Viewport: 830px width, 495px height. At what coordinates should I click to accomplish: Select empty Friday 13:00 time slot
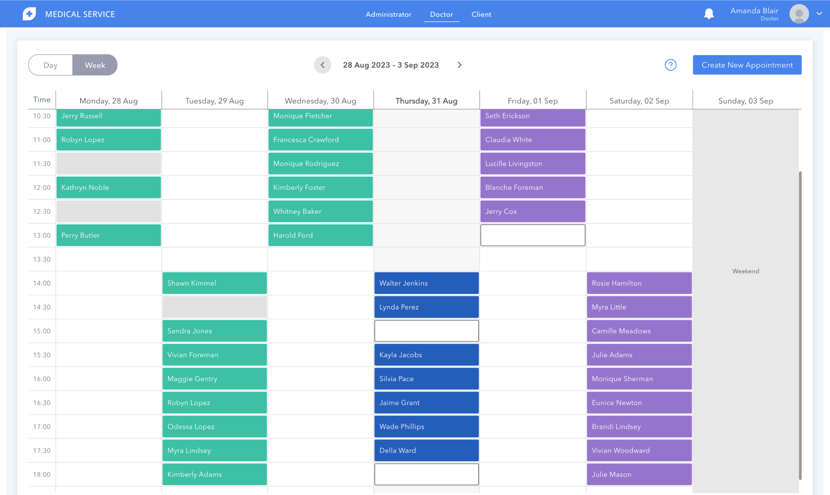click(x=532, y=235)
